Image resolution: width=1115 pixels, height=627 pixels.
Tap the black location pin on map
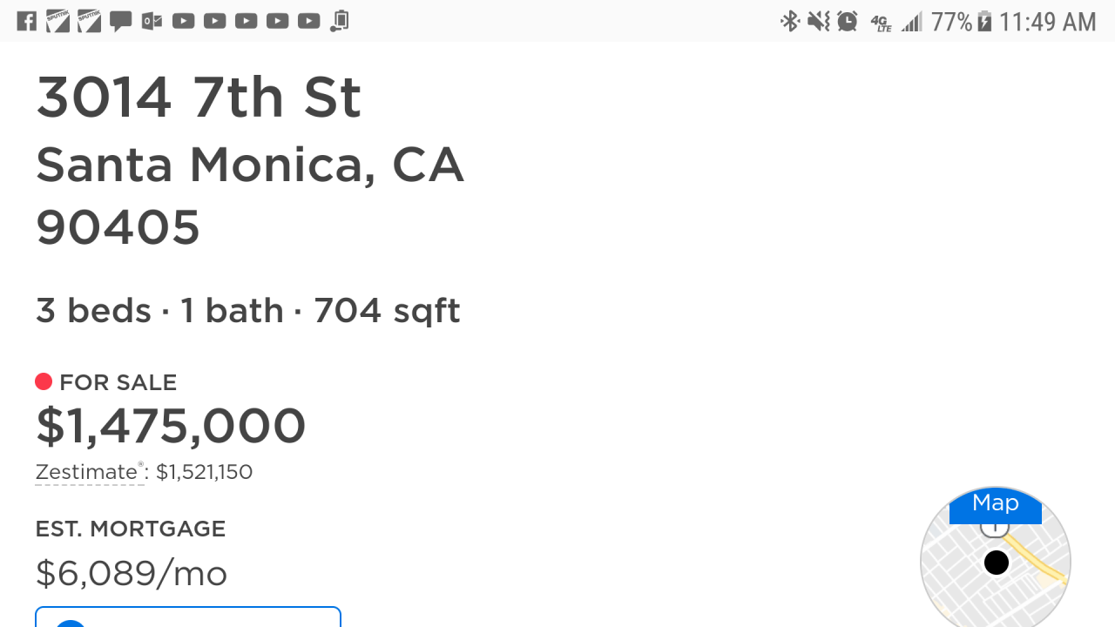[997, 563]
